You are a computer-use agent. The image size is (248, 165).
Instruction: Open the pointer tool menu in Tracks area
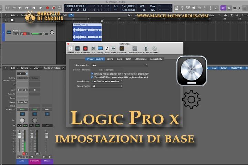coord(130,15)
